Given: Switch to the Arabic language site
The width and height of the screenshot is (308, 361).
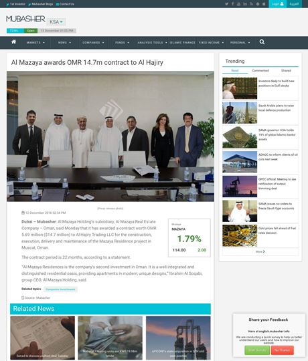Looking at the screenshot, I should (294, 4).
